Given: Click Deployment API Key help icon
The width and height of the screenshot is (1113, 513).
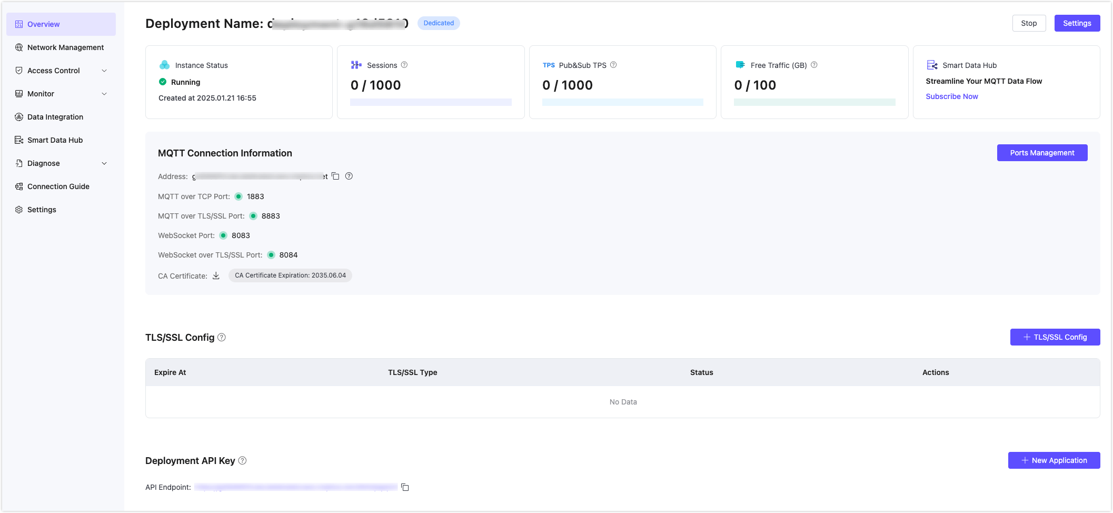Looking at the screenshot, I should (242, 461).
